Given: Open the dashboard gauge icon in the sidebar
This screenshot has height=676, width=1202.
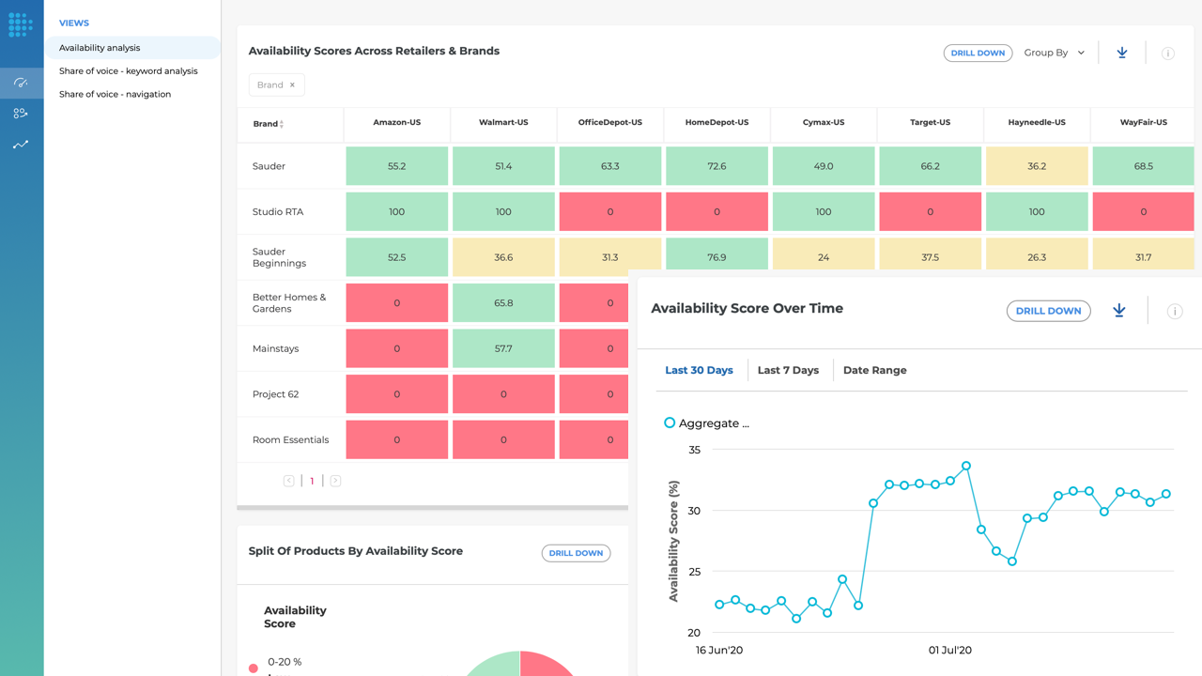Looking at the screenshot, I should 21,83.
